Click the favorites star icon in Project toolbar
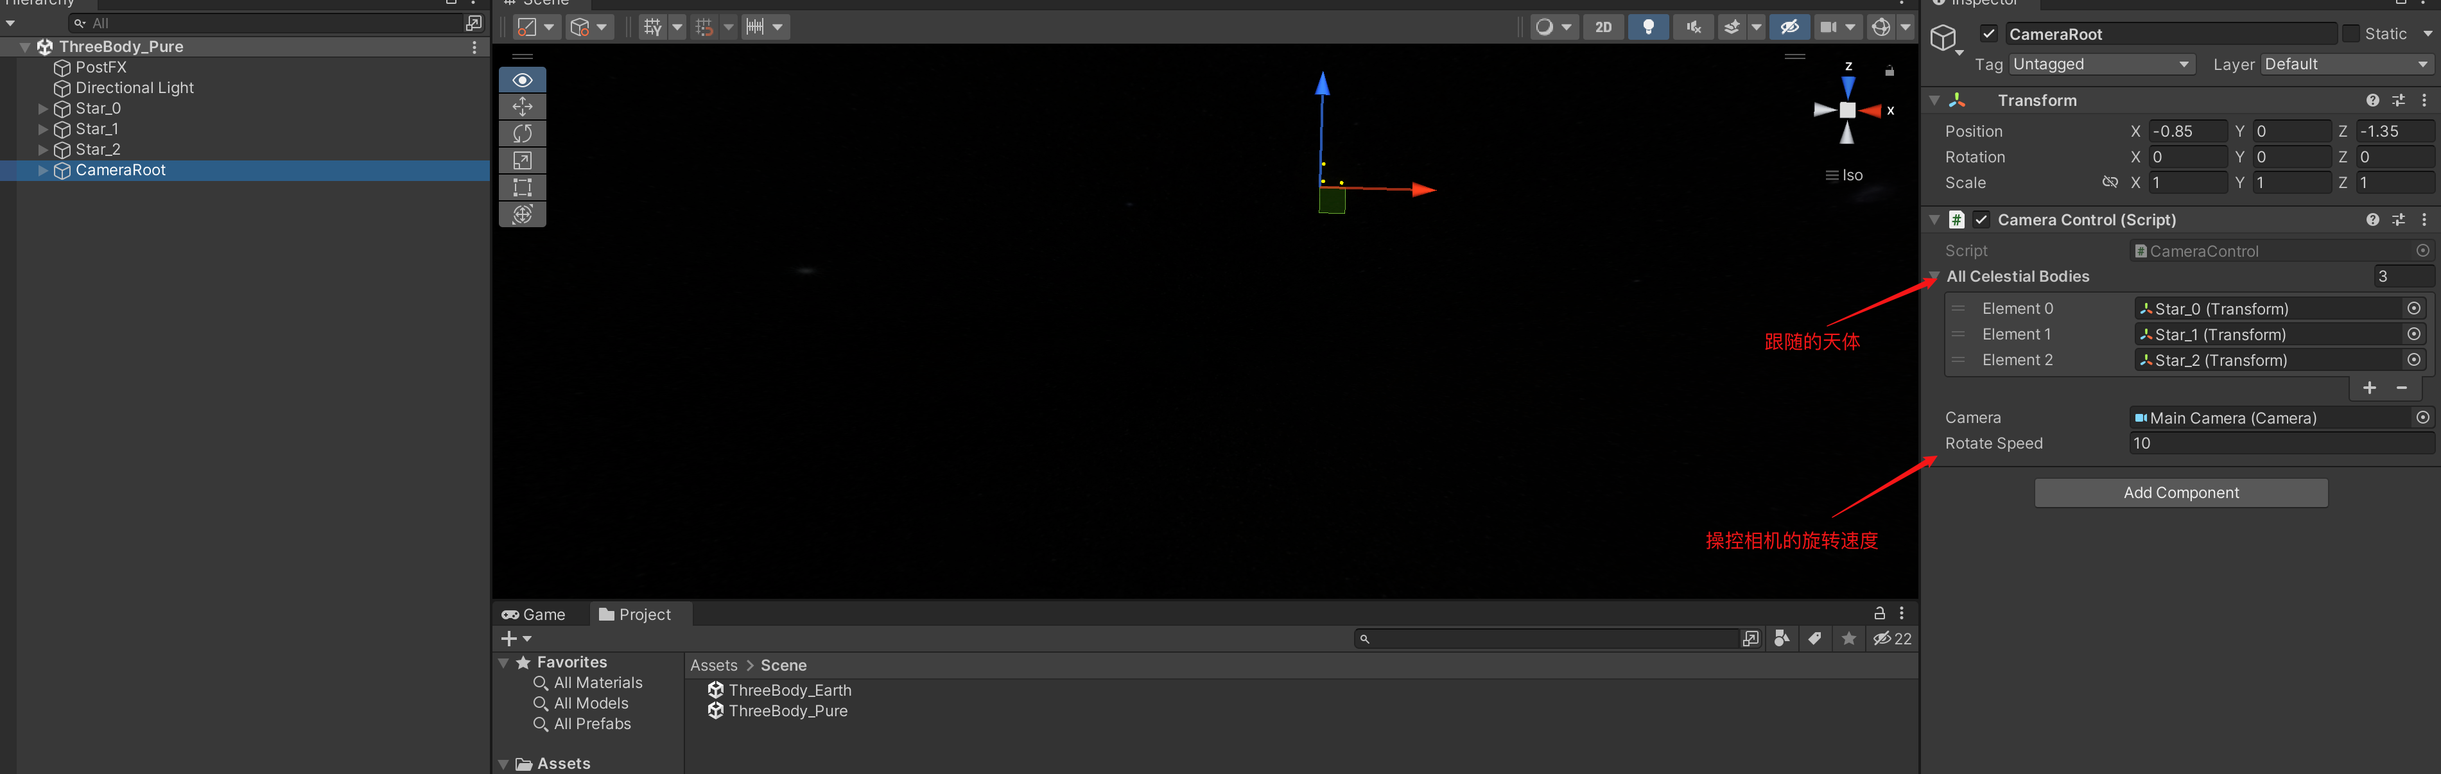This screenshot has height=774, width=2441. (1849, 639)
